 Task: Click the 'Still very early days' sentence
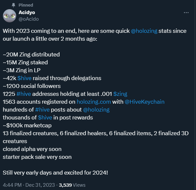[x=55, y=173]
